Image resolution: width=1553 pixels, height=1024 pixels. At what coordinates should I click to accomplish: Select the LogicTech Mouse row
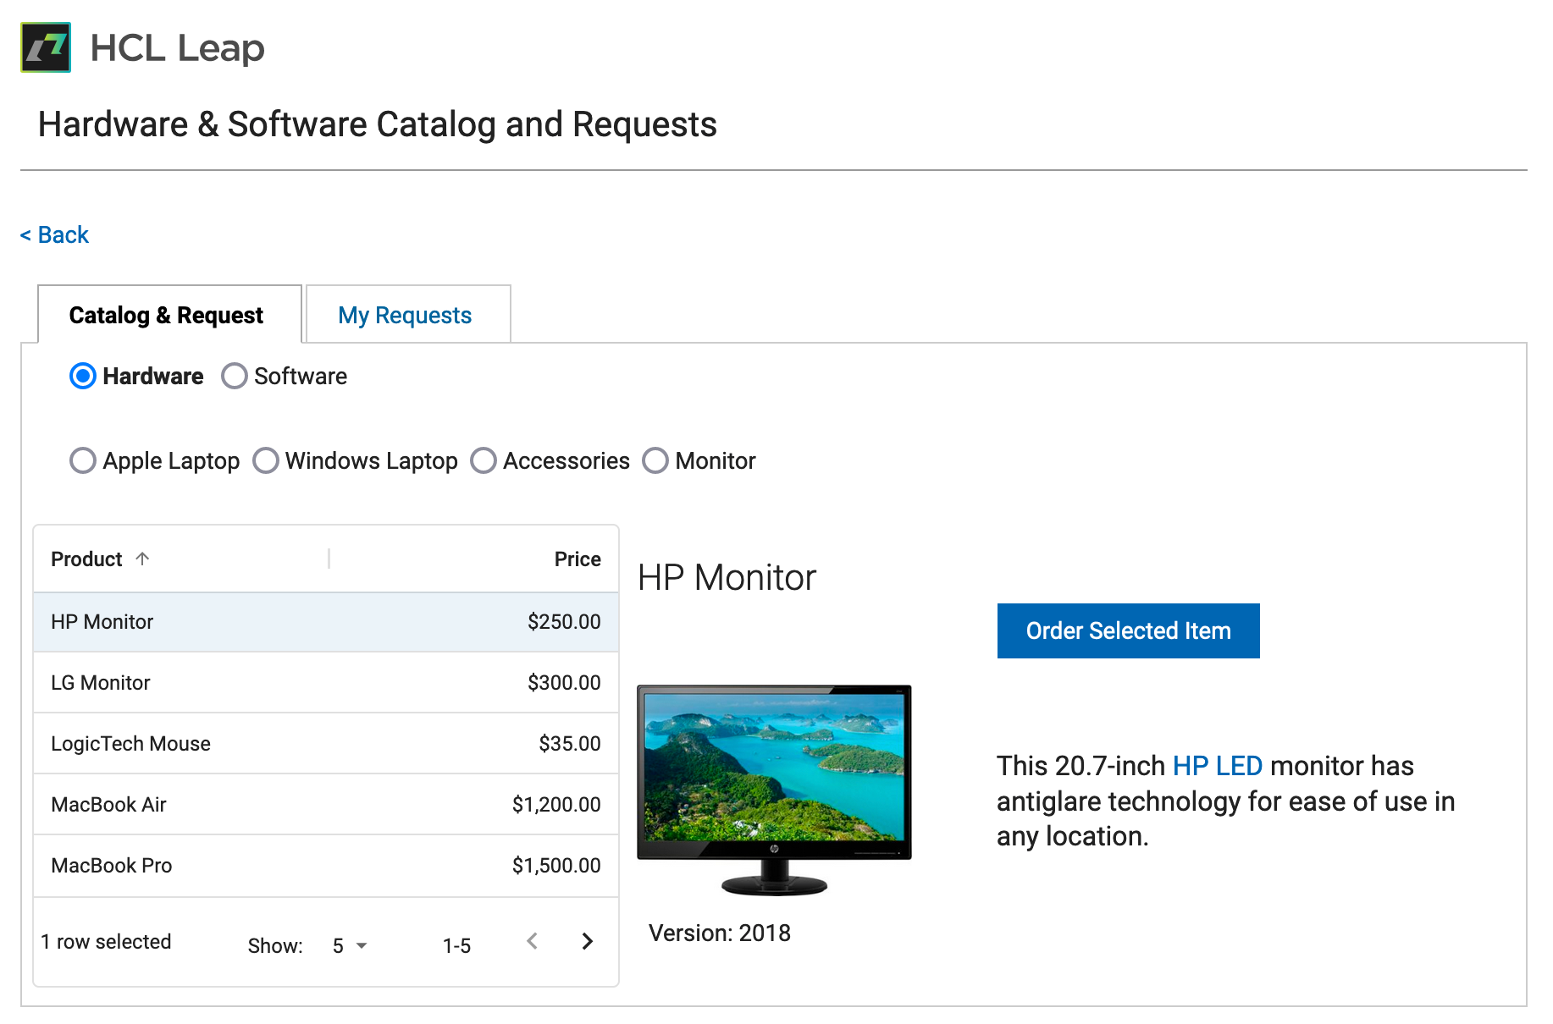pyautogui.click(x=326, y=744)
